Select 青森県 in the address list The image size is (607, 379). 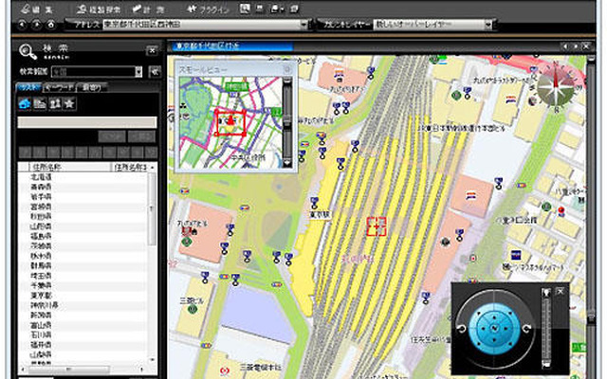pos(41,187)
